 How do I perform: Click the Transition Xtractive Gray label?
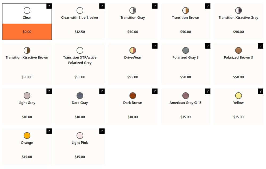click(x=238, y=18)
